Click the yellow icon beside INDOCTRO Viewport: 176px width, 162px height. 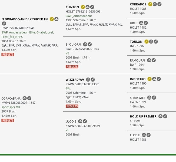(x=150, y=79)
